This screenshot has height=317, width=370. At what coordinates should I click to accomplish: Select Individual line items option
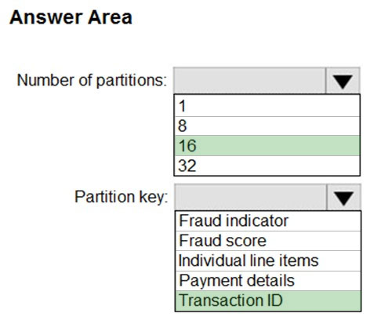pos(268,261)
